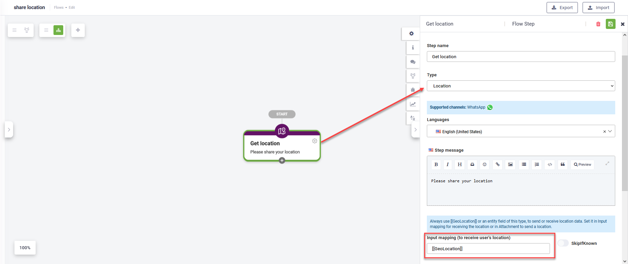Image resolution: width=628 pixels, height=264 pixels.
Task: Open the Flow Step tab
Action: (523, 24)
